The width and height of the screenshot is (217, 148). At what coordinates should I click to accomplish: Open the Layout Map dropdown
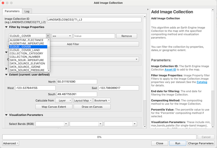click(83, 101)
